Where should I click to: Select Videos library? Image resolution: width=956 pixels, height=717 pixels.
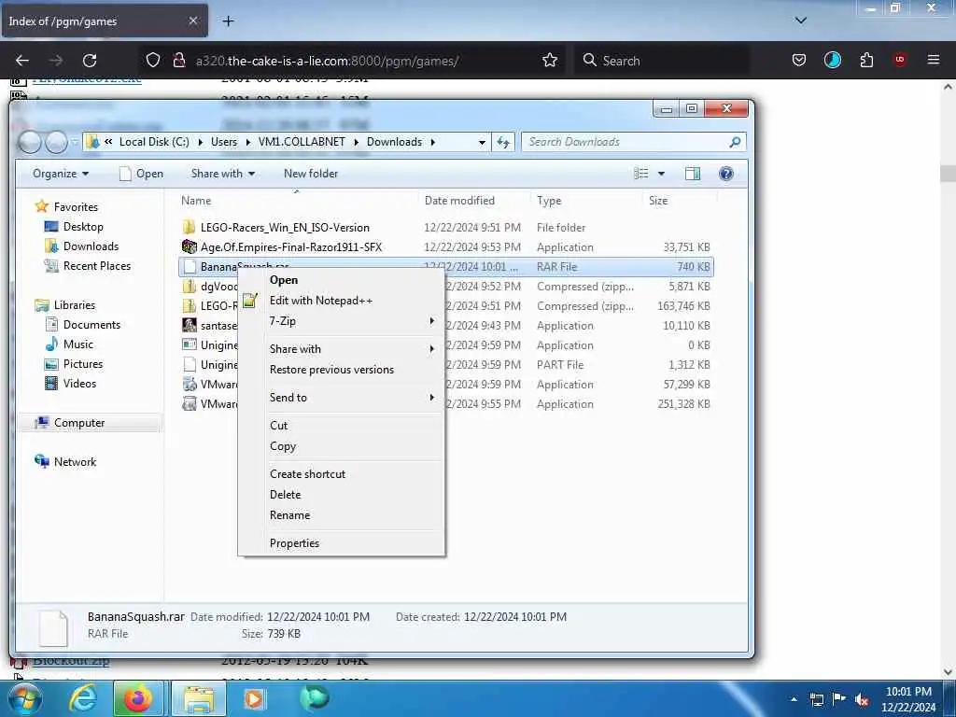tap(70, 384)
